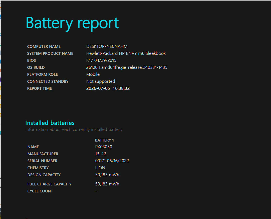Select the platform role value Mobile
The width and height of the screenshot is (271, 219).
pos(93,74)
